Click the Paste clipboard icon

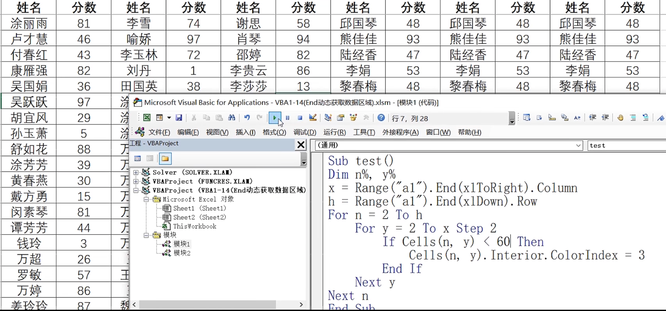219,118
